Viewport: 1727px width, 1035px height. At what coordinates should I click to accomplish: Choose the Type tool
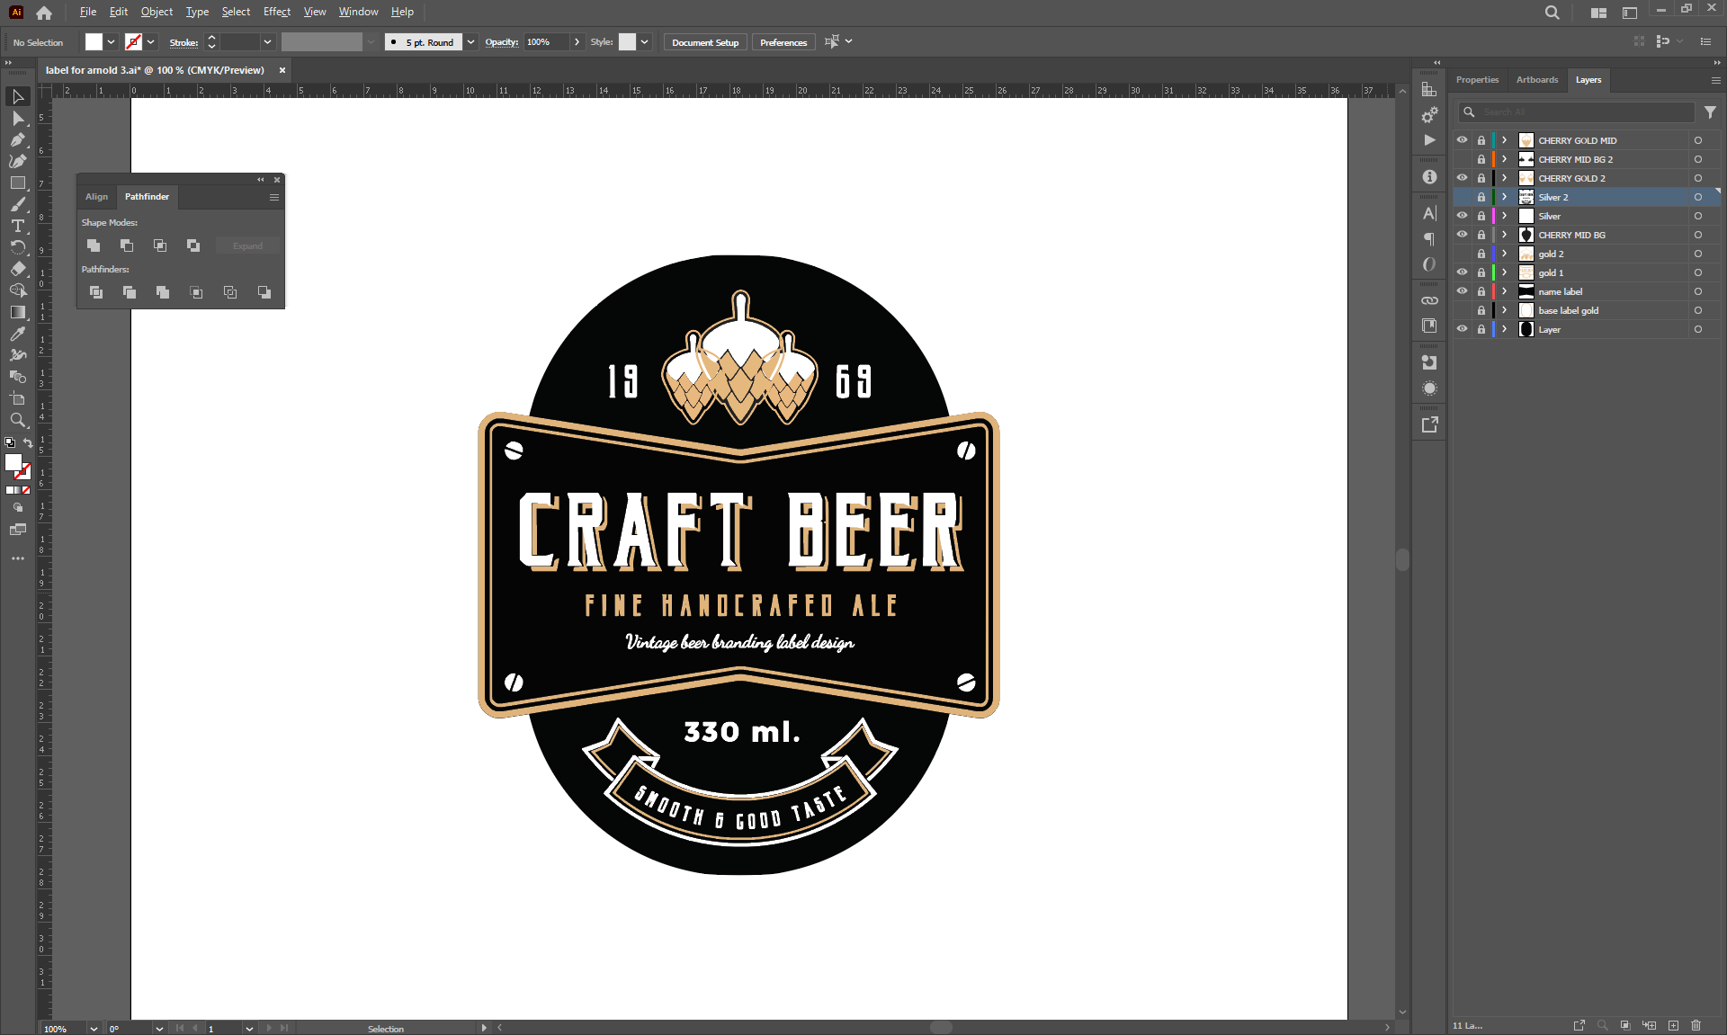pos(18,226)
